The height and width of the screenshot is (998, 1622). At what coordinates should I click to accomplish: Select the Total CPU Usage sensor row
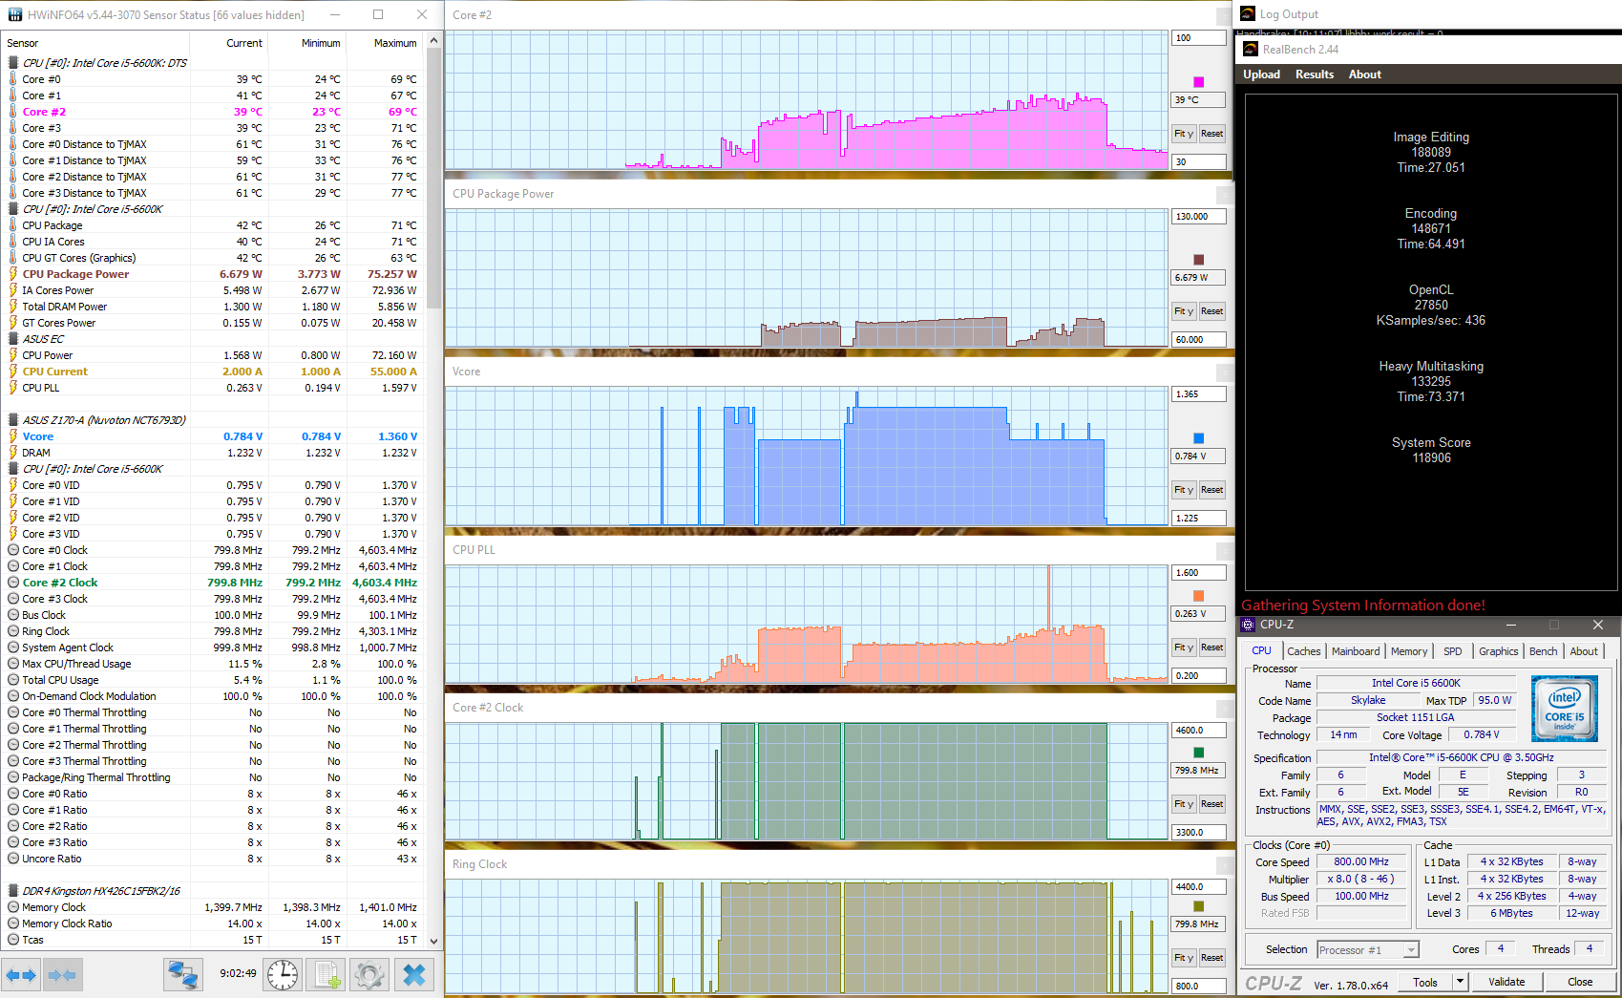pos(212,680)
